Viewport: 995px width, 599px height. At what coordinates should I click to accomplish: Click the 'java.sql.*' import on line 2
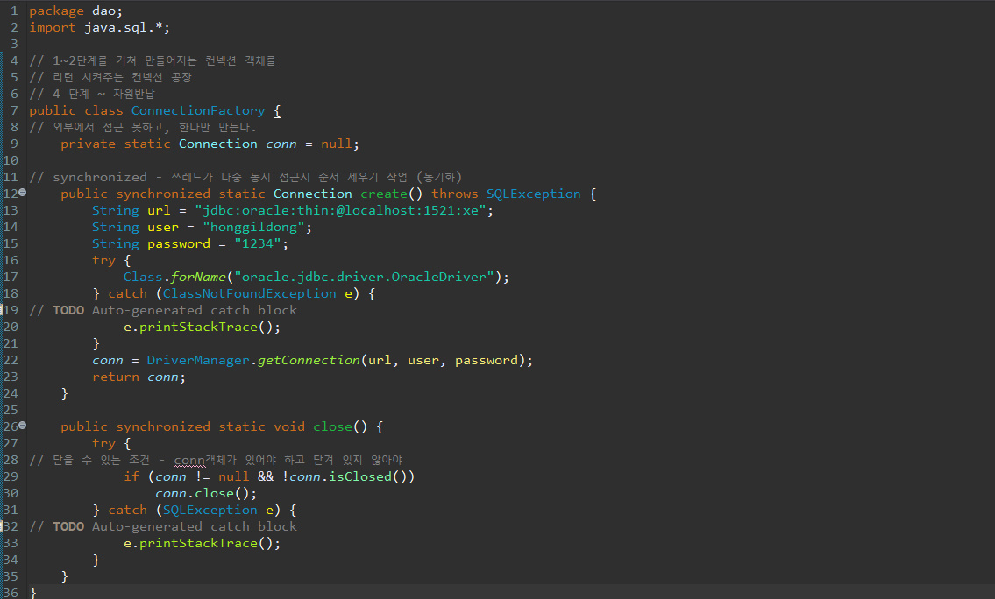[123, 28]
